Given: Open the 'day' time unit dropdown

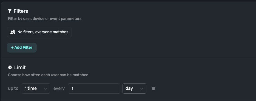Looking at the screenshot, I should [134, 88].
